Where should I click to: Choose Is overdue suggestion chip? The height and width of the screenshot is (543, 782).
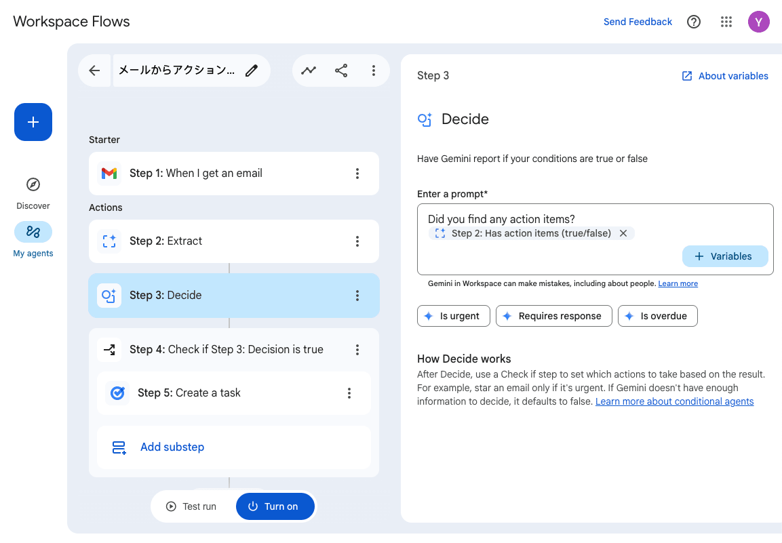657,316
